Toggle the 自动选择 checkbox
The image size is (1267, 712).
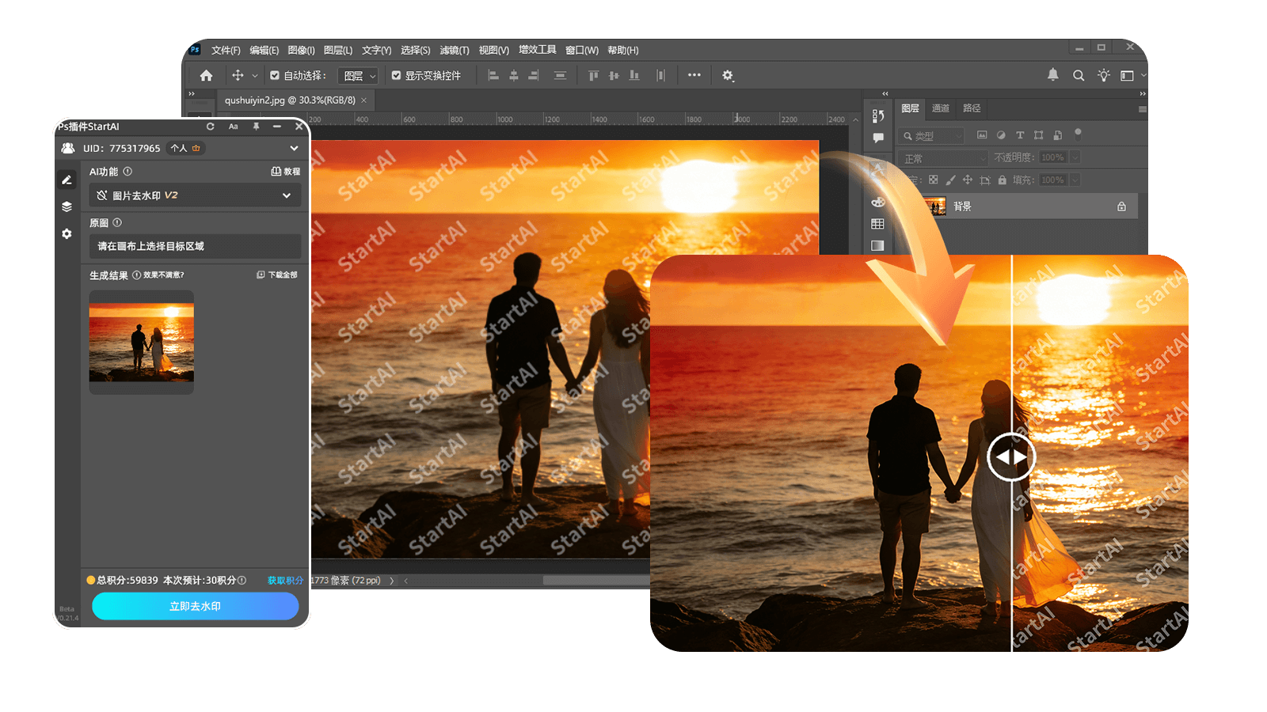[x=275, y=76]
